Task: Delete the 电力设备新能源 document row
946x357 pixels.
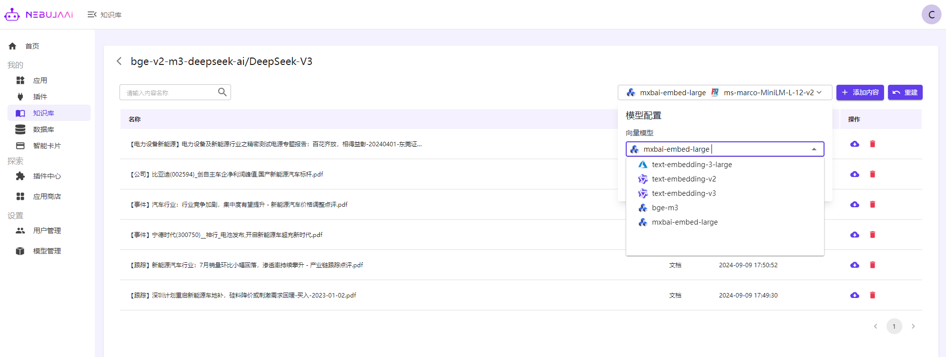Action: pos(873,144)
